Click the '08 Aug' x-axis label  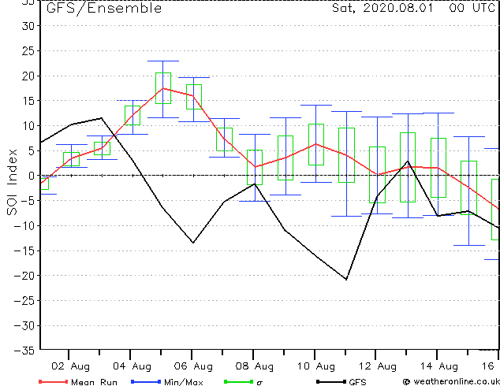[255, 366]
